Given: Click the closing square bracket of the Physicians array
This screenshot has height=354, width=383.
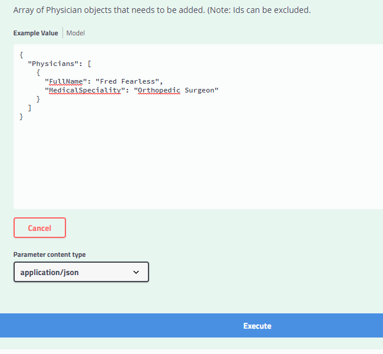Looking at the screenshot, I should pos(30,108).
